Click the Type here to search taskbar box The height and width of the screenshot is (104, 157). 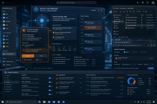21,102
